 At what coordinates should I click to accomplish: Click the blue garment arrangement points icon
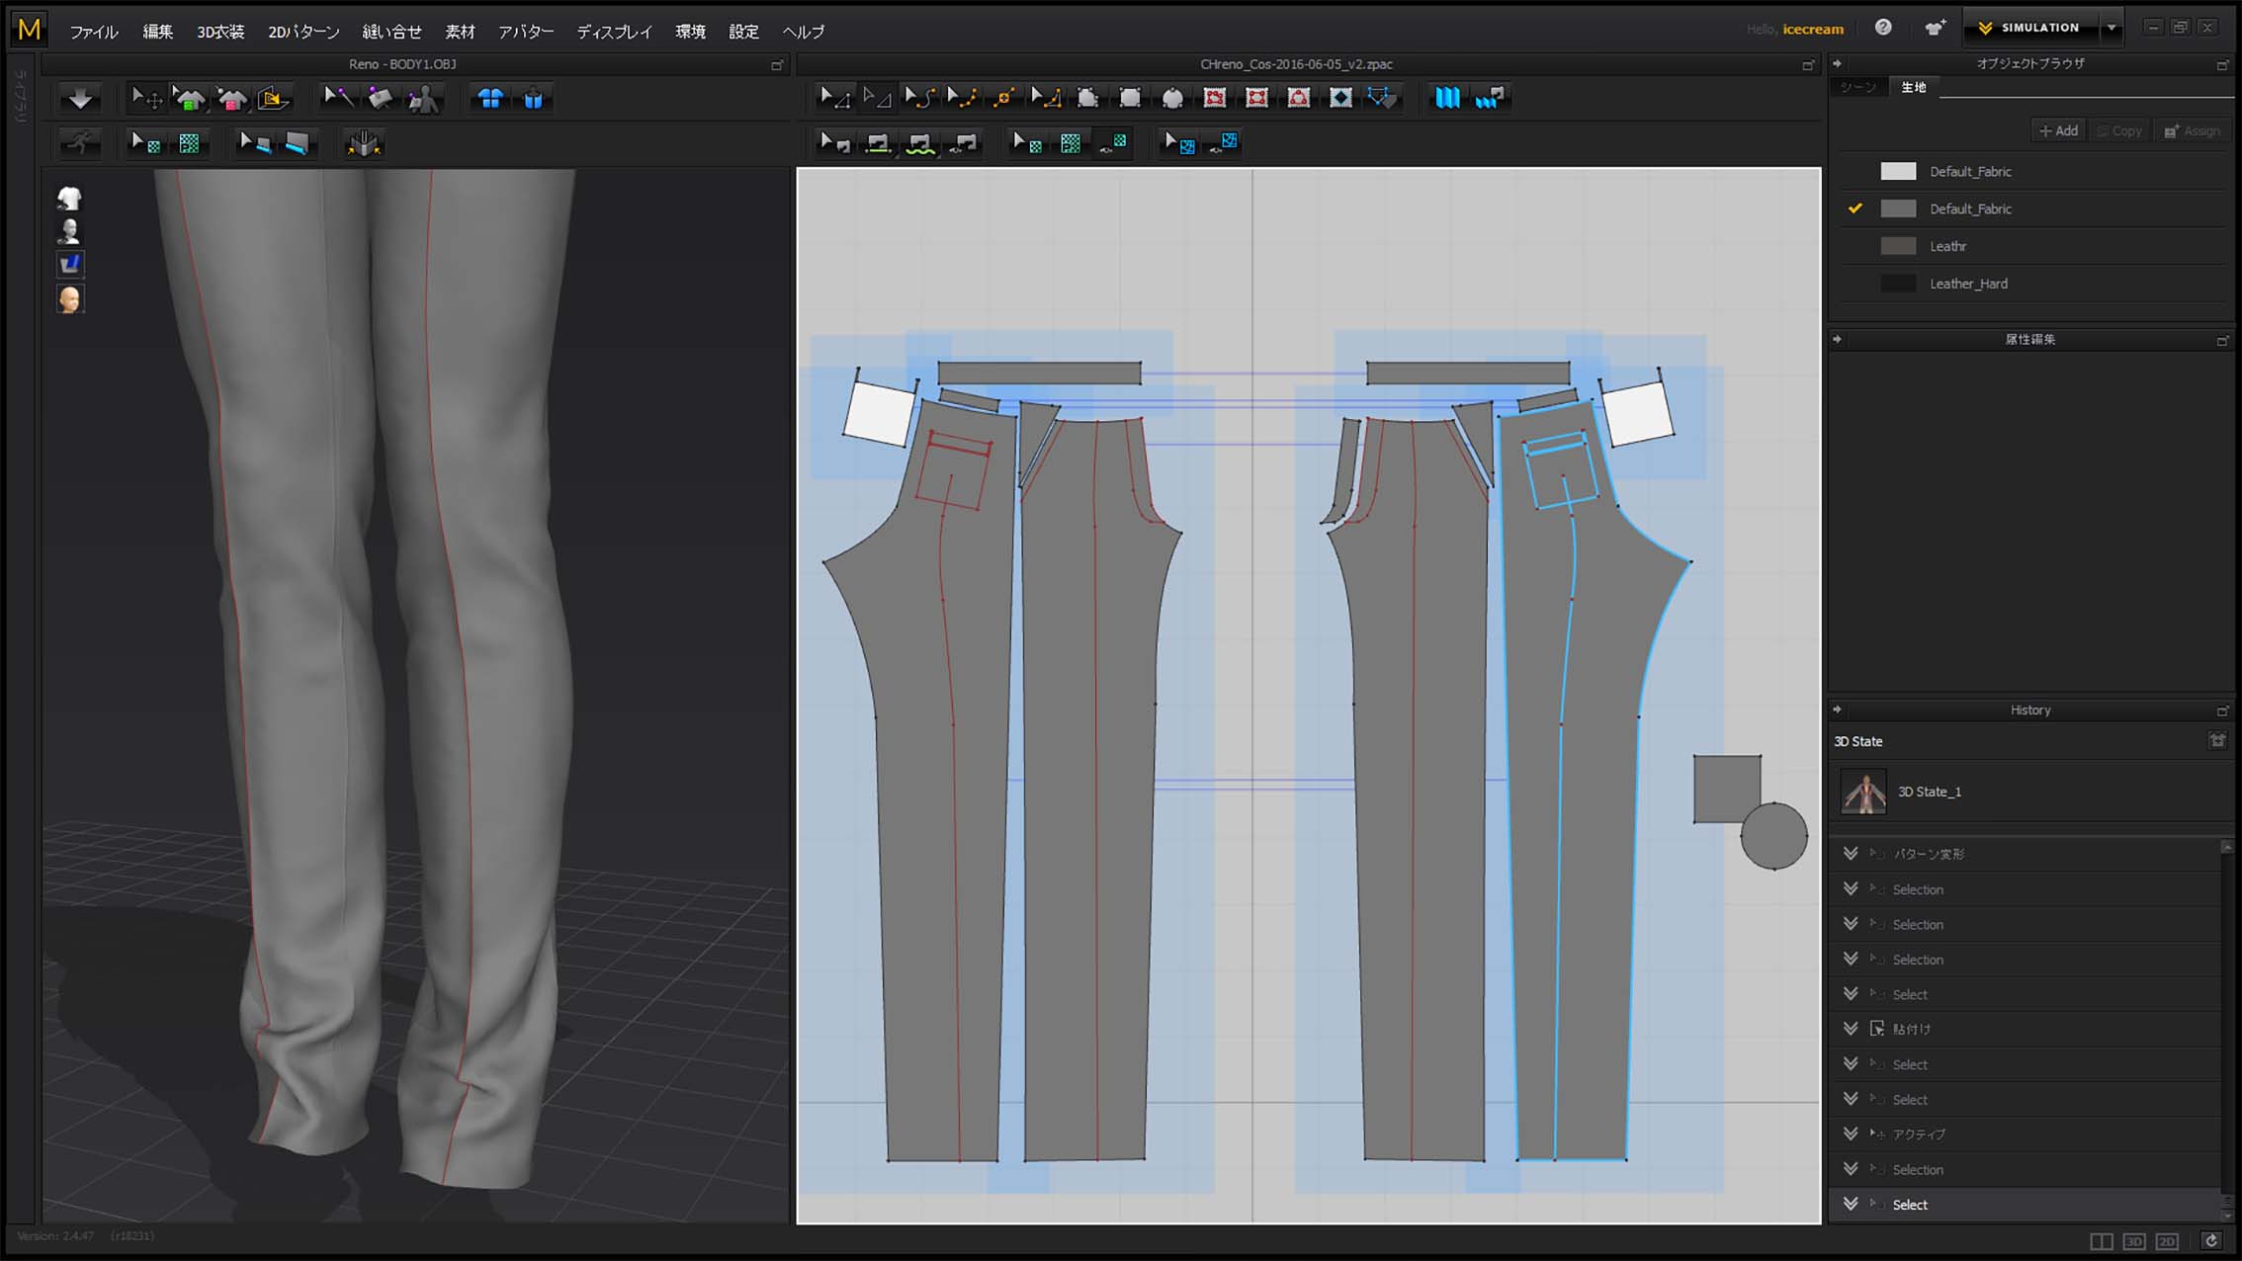tap(490, 98)
